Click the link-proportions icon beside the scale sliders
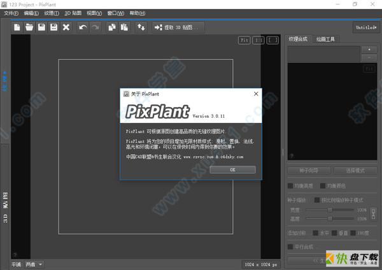The image size is (382, 270). pos(373,214)
